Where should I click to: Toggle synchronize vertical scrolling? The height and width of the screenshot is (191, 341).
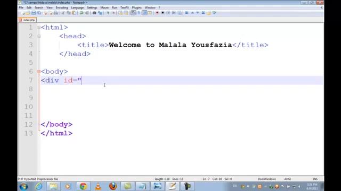pos(120,13)
